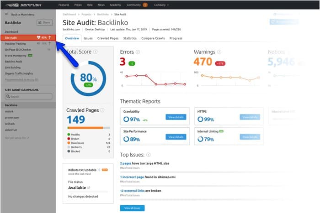
Task: Open On Page SEO Checker
Action: point(18,49)
